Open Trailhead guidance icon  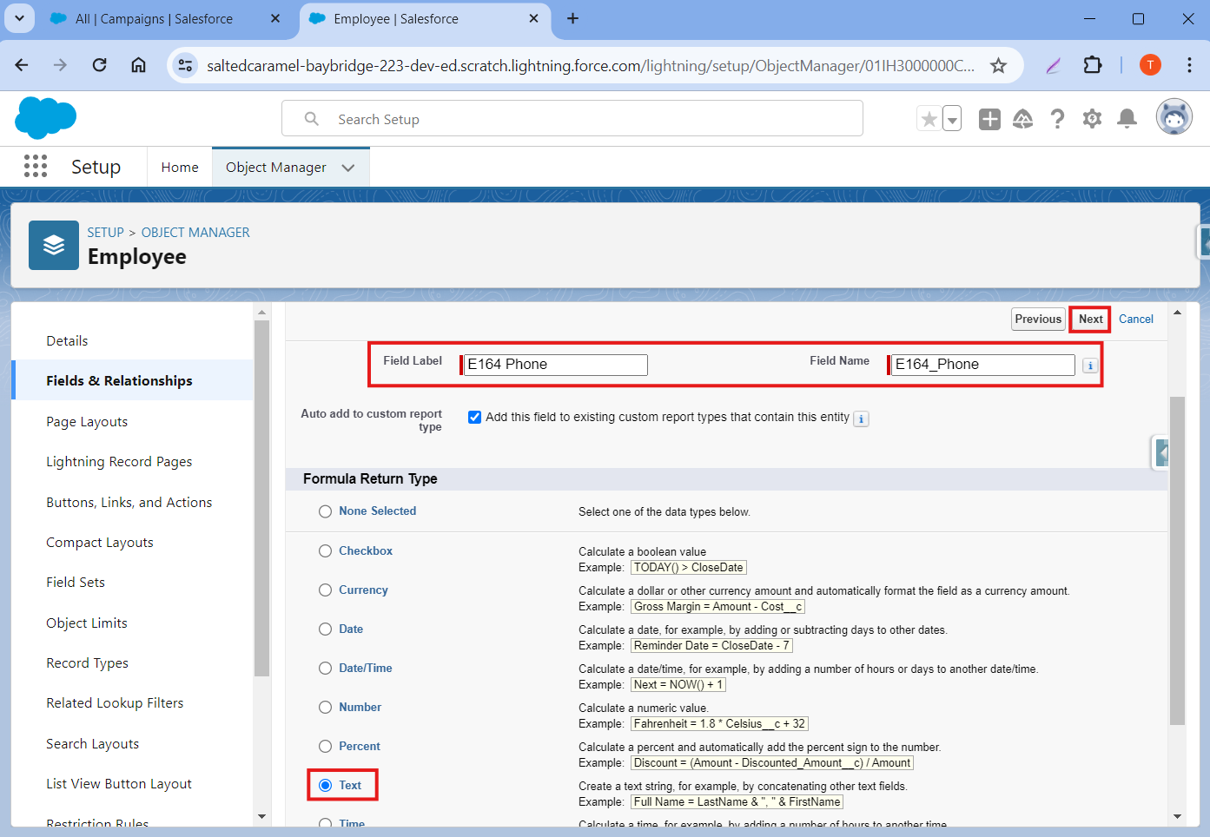1023,119
